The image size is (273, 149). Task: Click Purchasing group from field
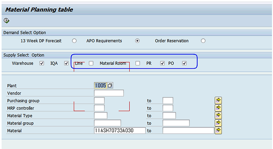click(99, 100)
